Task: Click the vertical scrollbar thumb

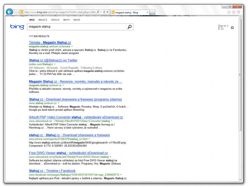Action: [240, 75]
